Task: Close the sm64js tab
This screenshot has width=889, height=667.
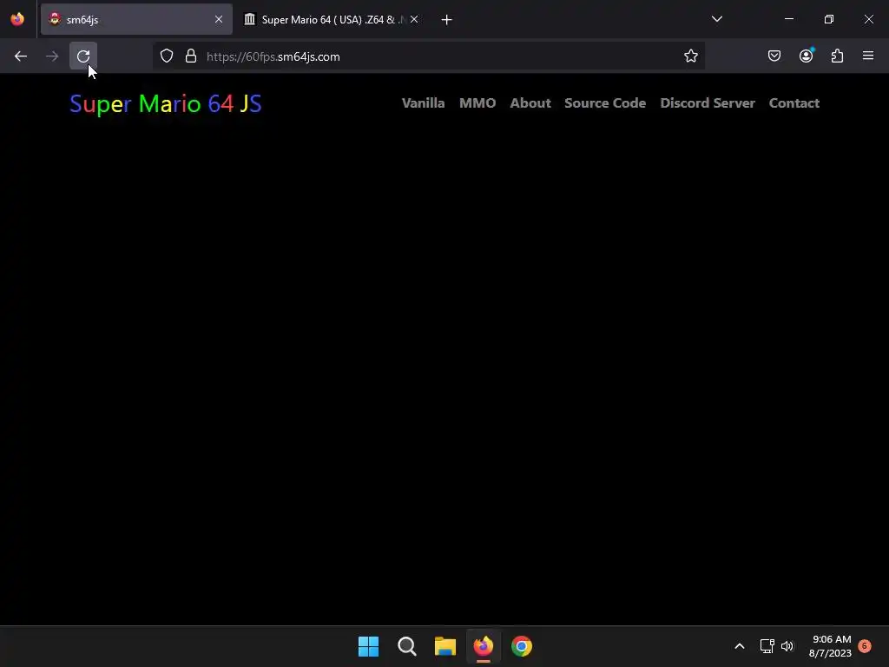Action: click(x=219, y=19)
